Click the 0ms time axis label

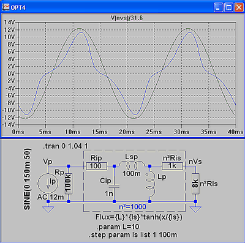[18, 132]
